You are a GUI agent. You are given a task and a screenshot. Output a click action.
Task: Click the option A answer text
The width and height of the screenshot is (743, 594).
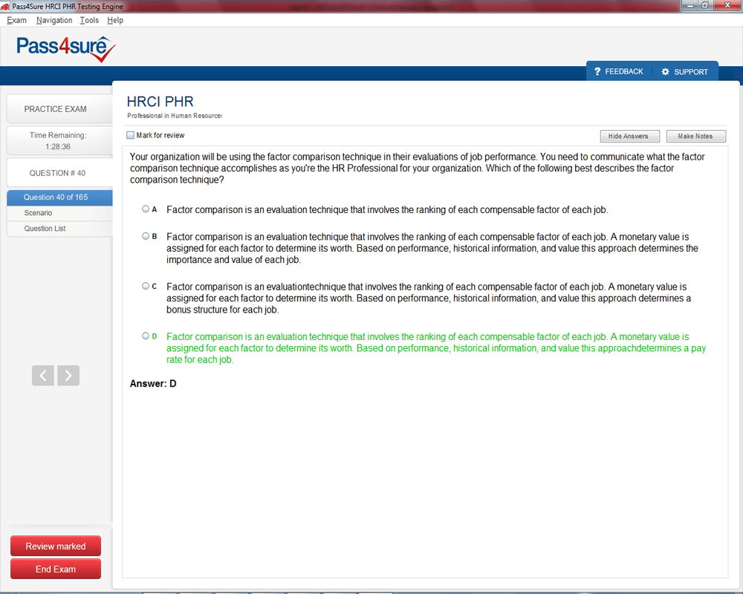(387, 210)
